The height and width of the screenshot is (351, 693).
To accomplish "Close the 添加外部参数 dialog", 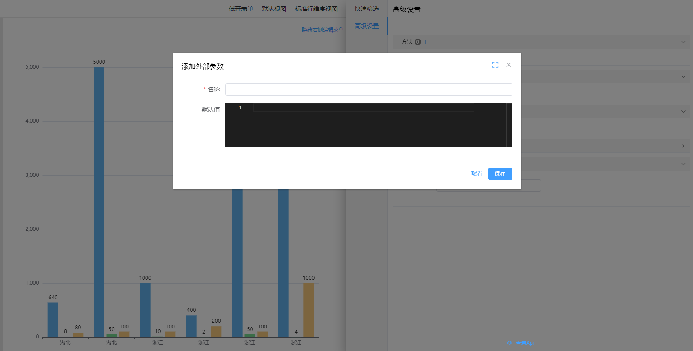I will pyautogui.click(x=509, y=65).
